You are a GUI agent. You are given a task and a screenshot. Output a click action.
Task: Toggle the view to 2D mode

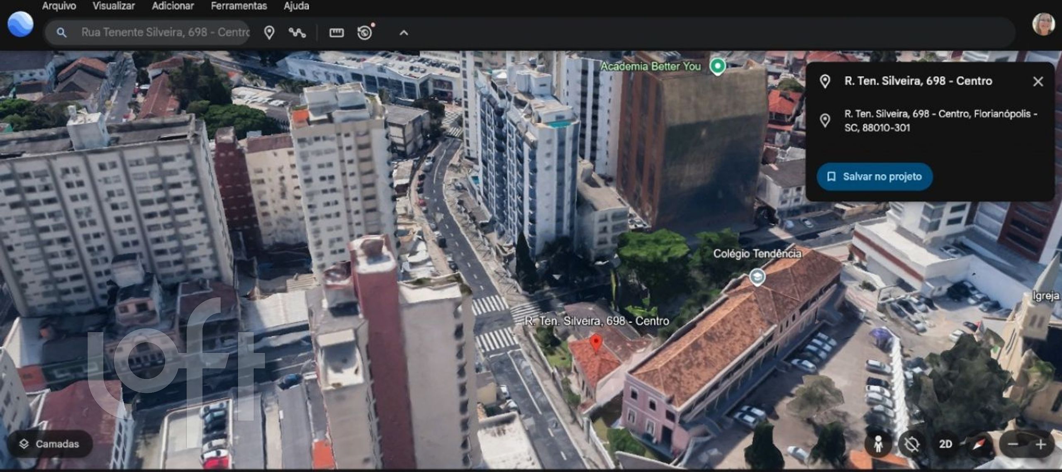945,444
